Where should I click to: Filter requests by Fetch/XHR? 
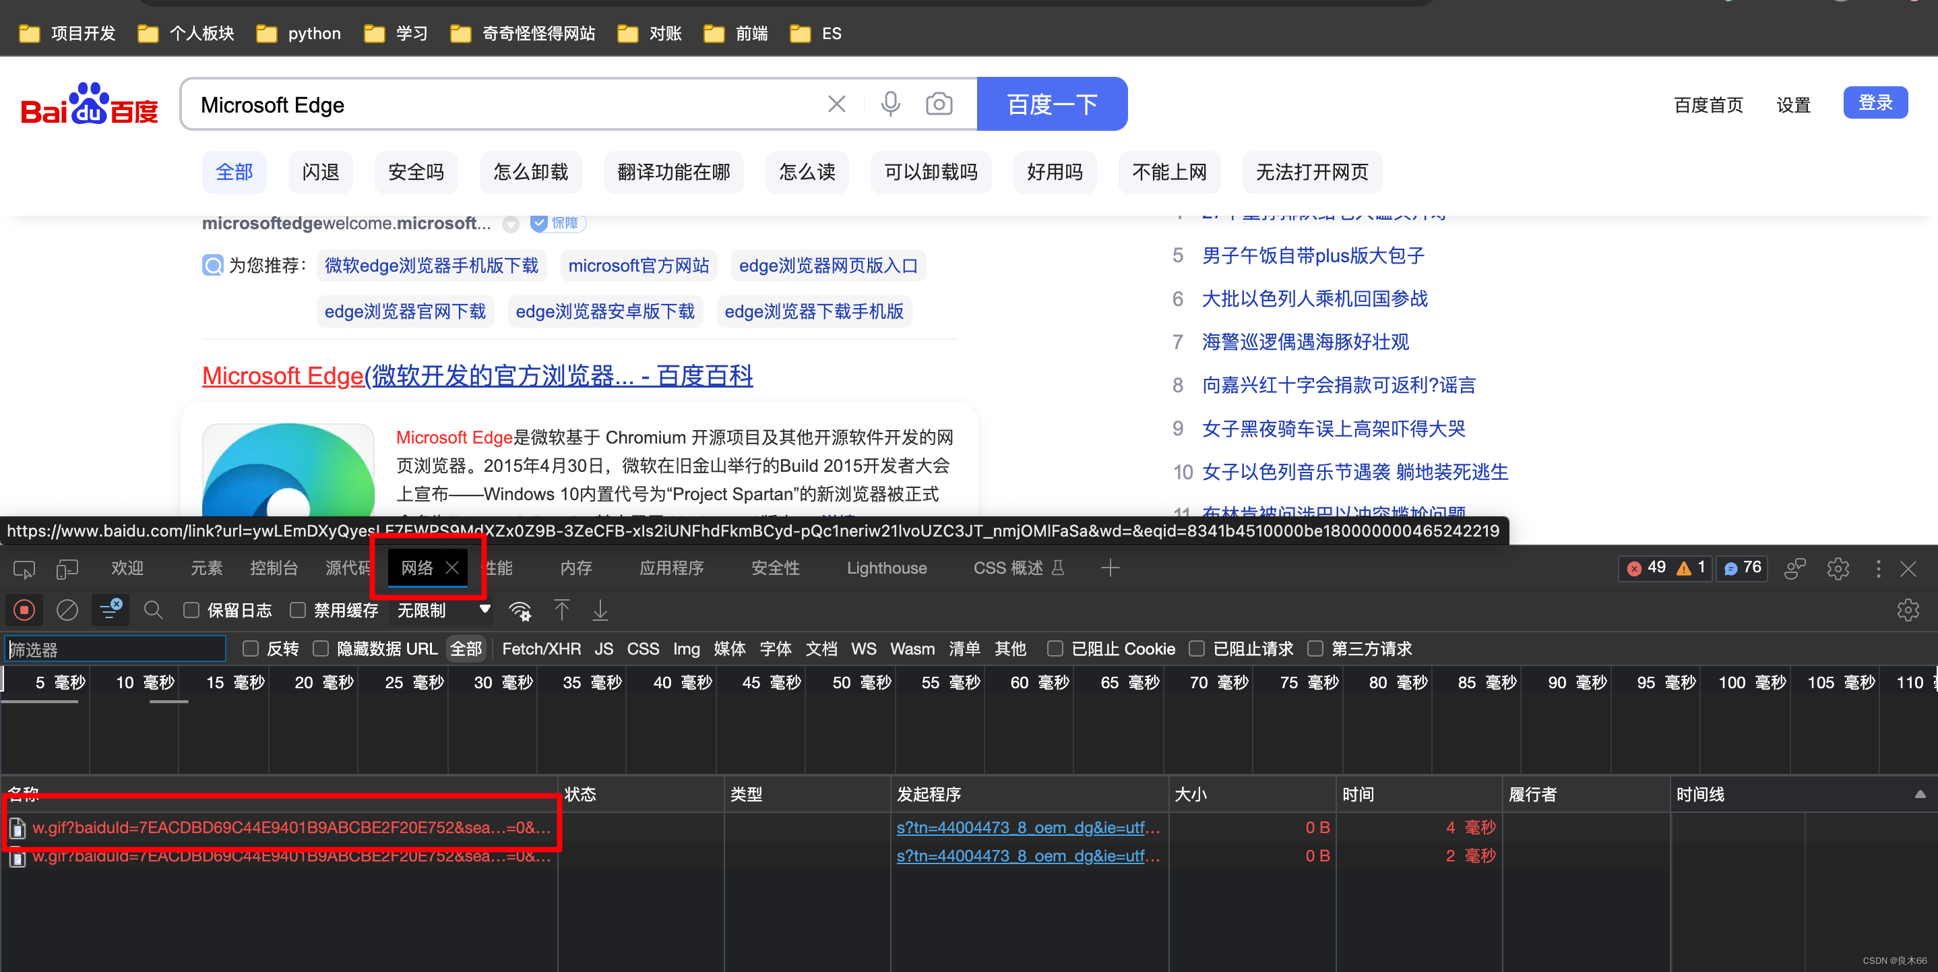541,648
